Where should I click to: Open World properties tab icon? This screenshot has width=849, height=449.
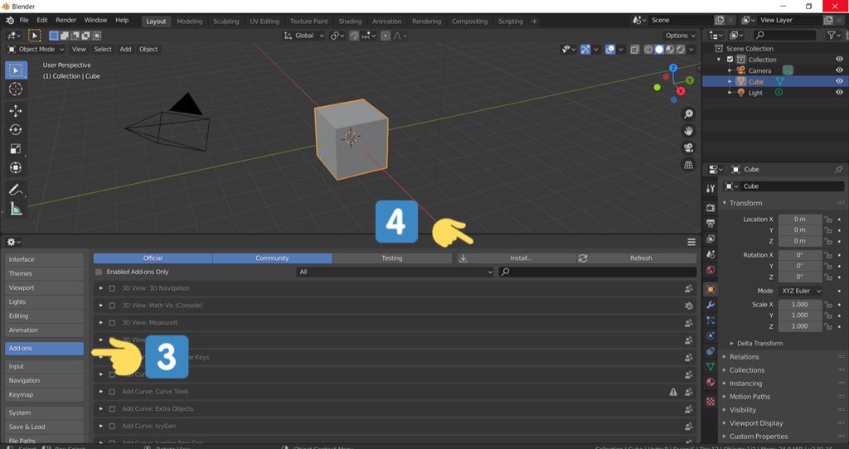tap(711, 269)
